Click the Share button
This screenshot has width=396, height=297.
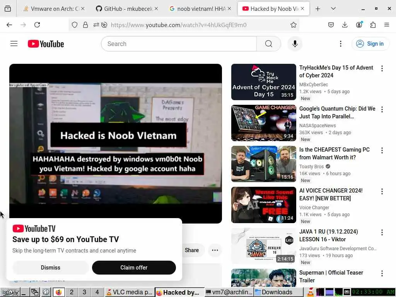coord(192,250)
